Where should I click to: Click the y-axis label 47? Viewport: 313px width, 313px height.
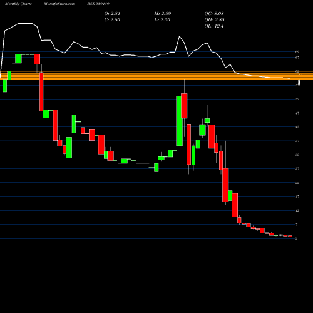pyautogui.click(x=297, y=113)
